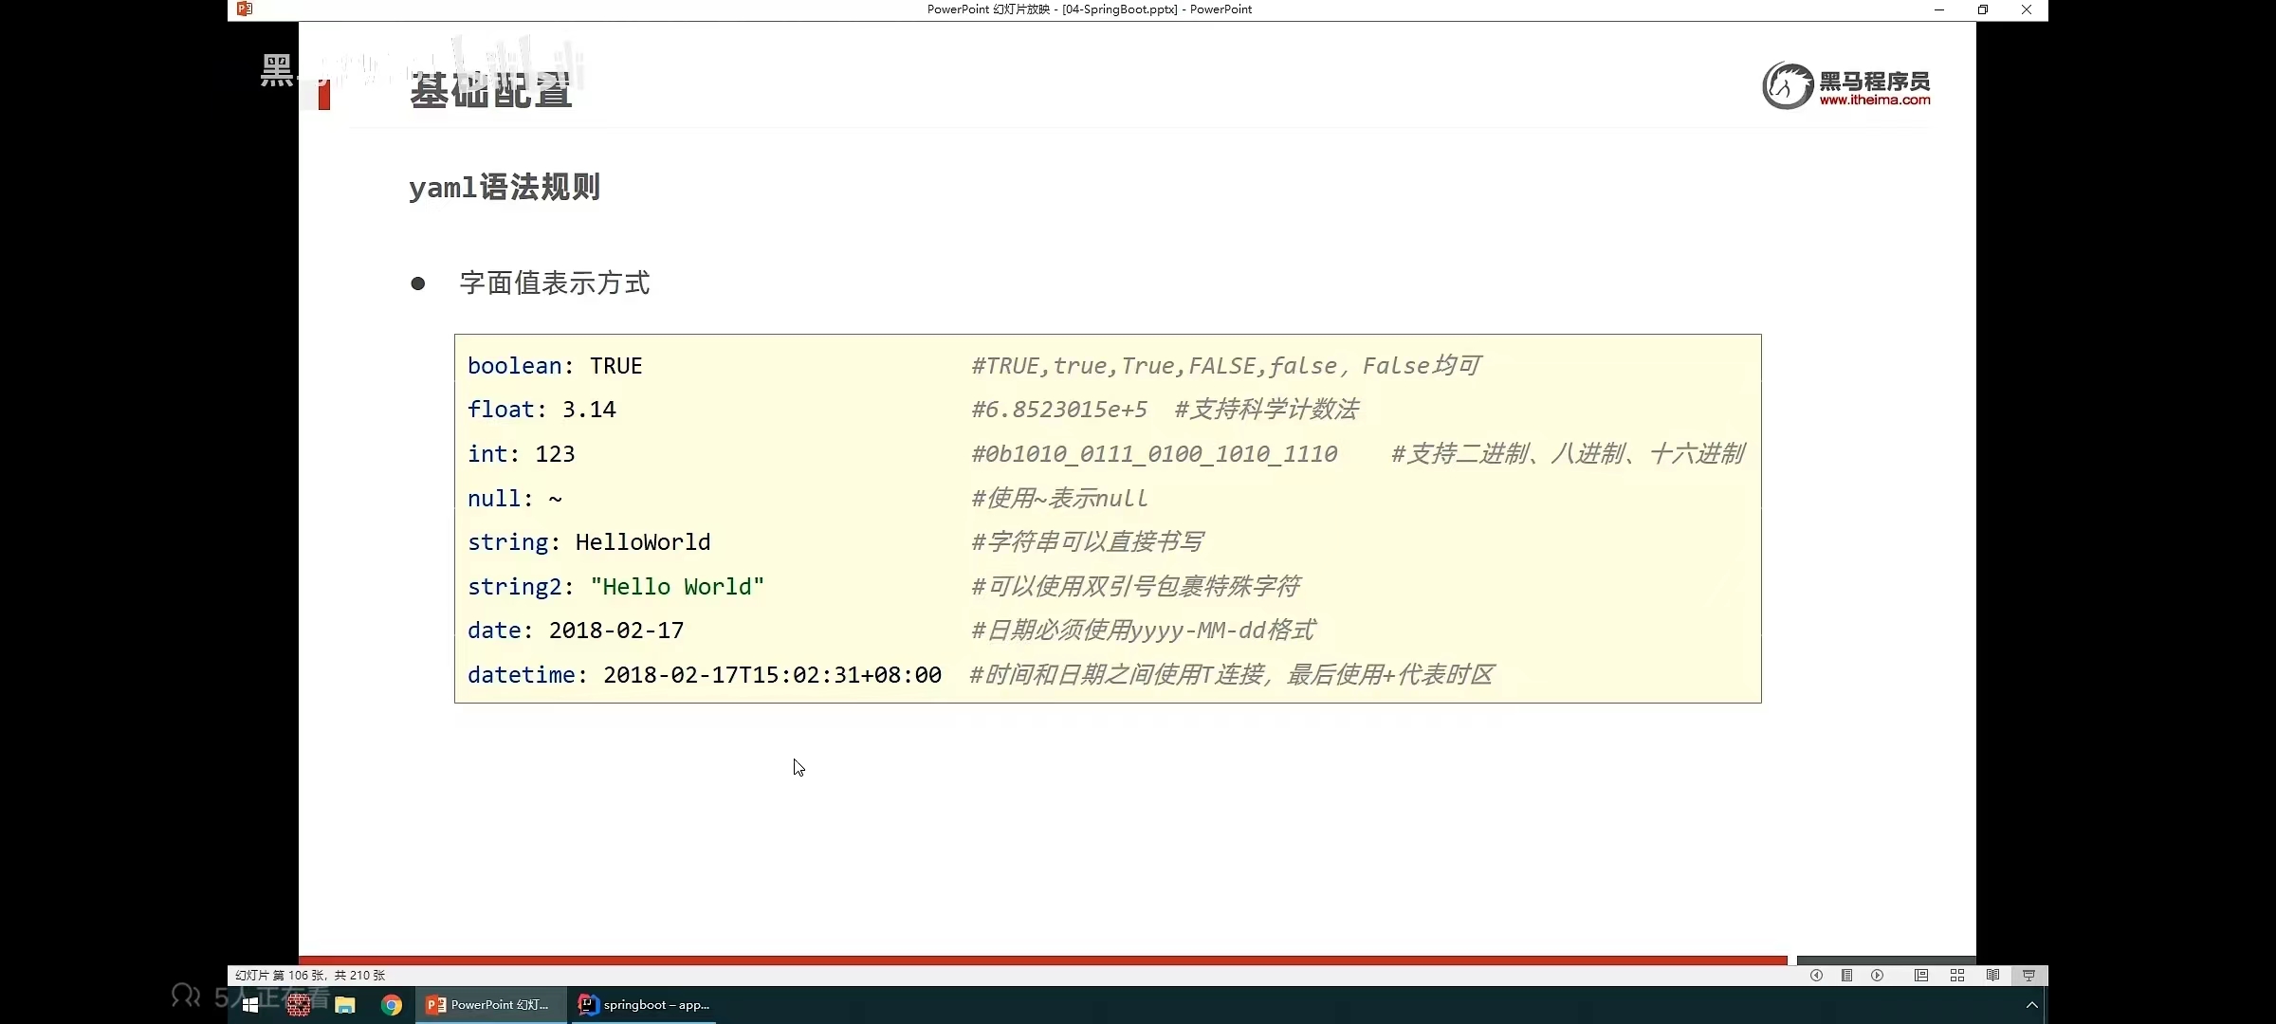Viewport: 2276px width, 1024px height.
Task: Go to previous slide via status bar arrow
Action: [x=1816, y=975]
